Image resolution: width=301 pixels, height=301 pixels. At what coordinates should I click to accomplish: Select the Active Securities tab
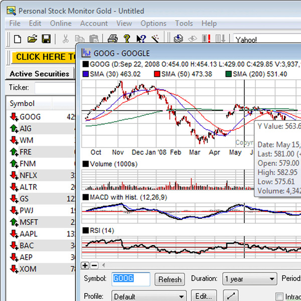point(39,74)
